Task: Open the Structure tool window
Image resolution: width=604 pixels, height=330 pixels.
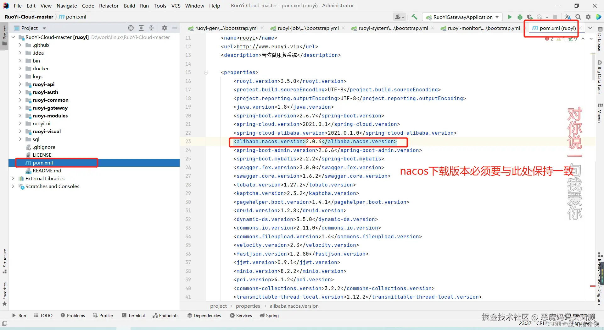Action: click(x=4, y=261)
